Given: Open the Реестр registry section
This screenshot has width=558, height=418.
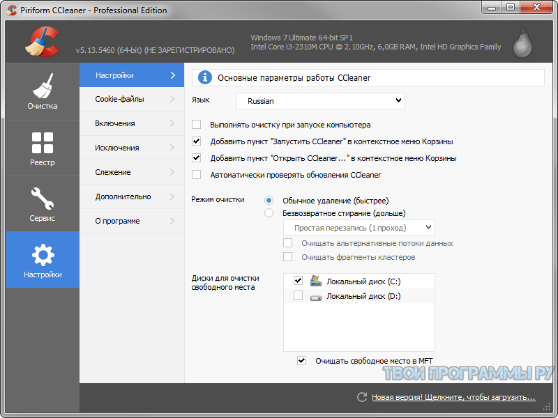Looking at the screenshot, I should pos(43,148).
